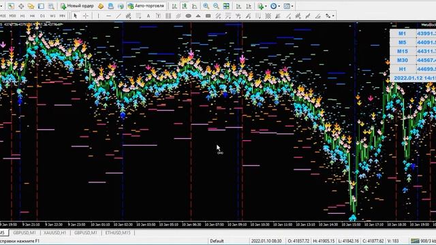Toggle chart auto scroll
Viewport: 436px width, 245px height.
click(x=238, y=6)
